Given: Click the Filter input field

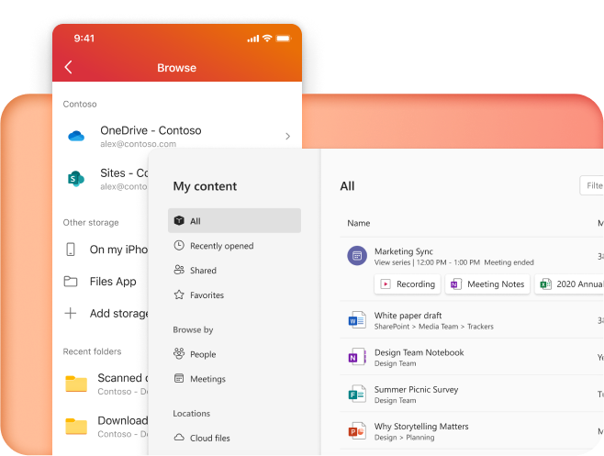Looking at the screenshot, I should point(592,185).
